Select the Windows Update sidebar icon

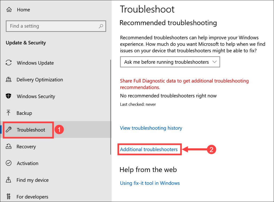coord(9,63)
